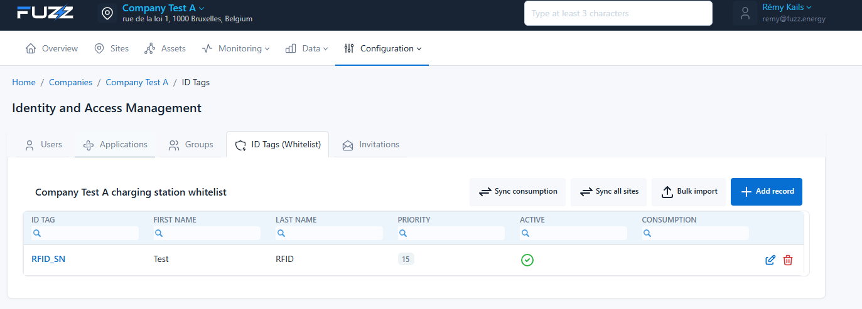Click the FUZZ logo
This screenshot has height=309, width=862.
[x=45, y=13]
